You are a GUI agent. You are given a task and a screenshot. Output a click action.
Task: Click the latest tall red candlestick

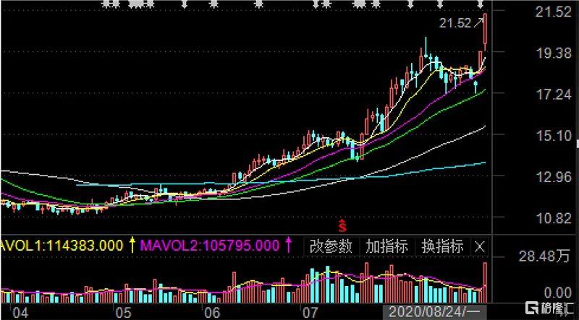click(x=485, y=33)
